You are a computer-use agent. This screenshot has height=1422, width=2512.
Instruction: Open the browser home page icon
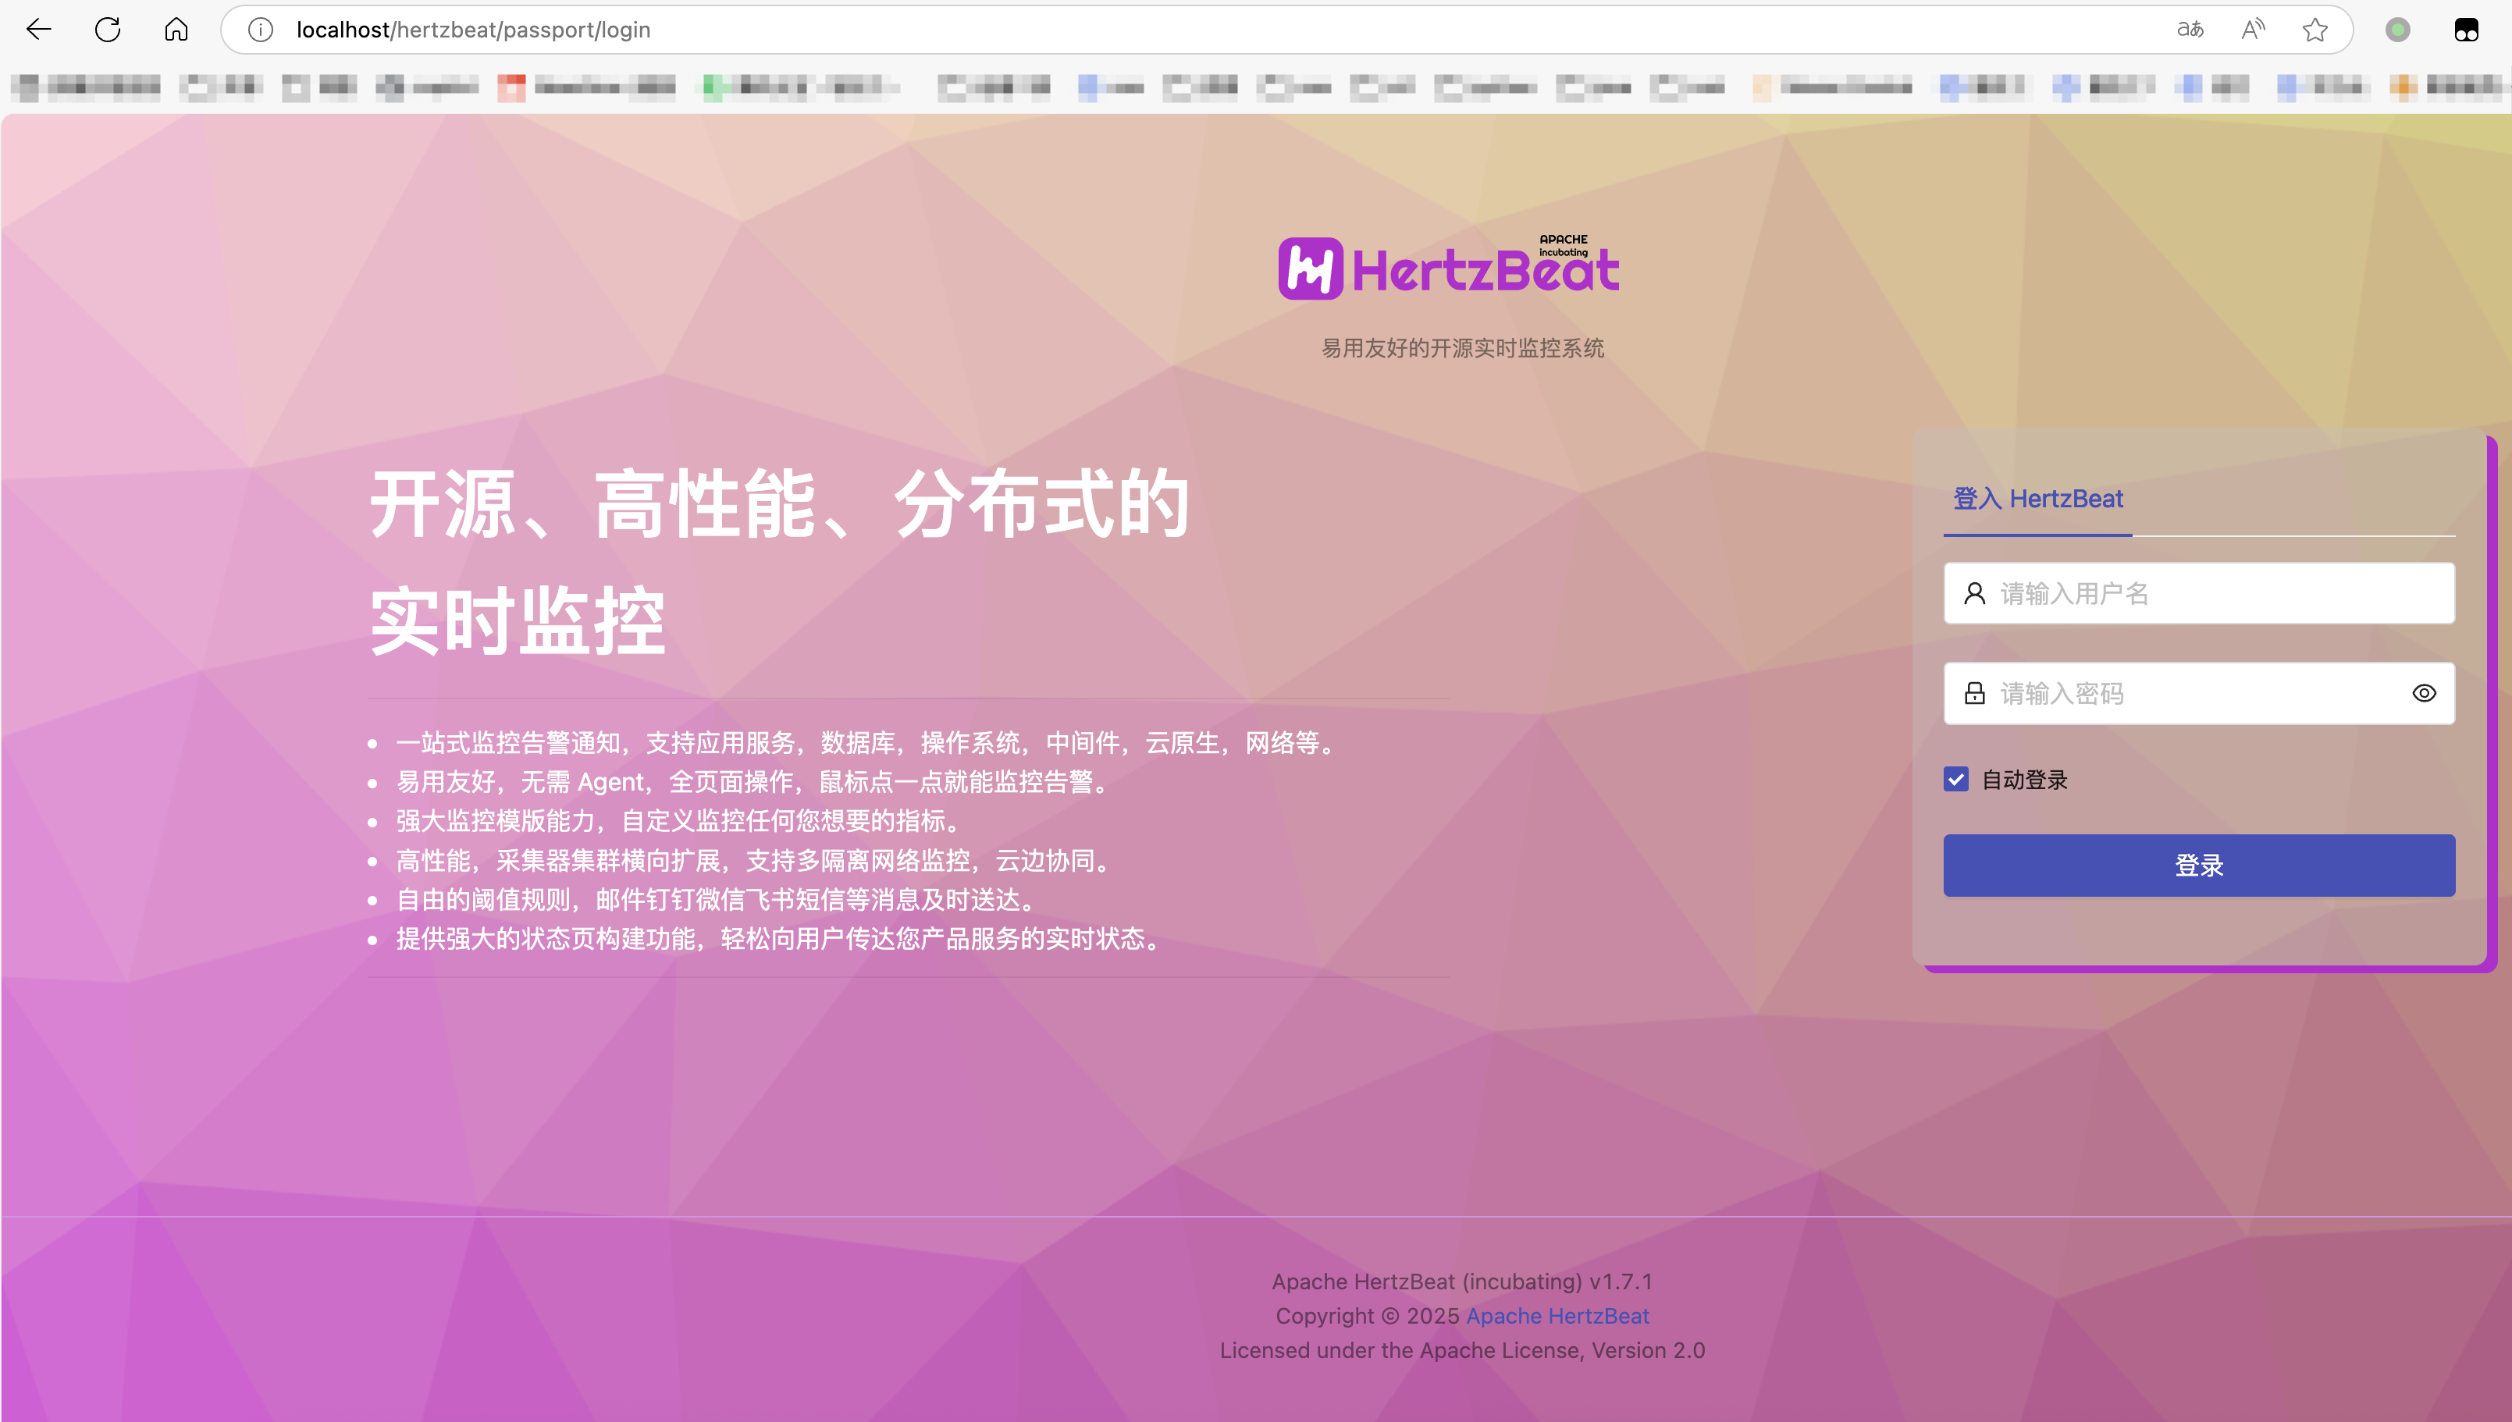pos(176,30)
